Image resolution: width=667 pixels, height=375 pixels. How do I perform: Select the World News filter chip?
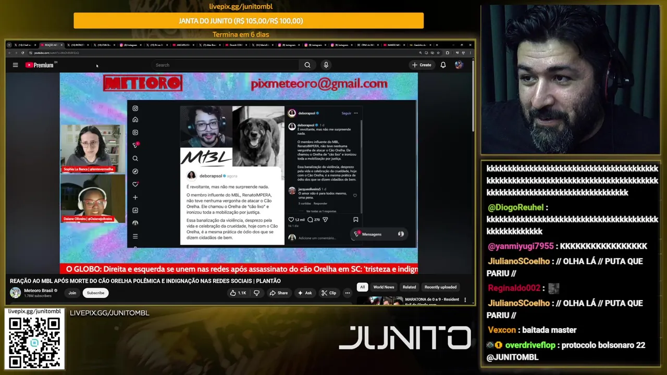coord(384,287)
